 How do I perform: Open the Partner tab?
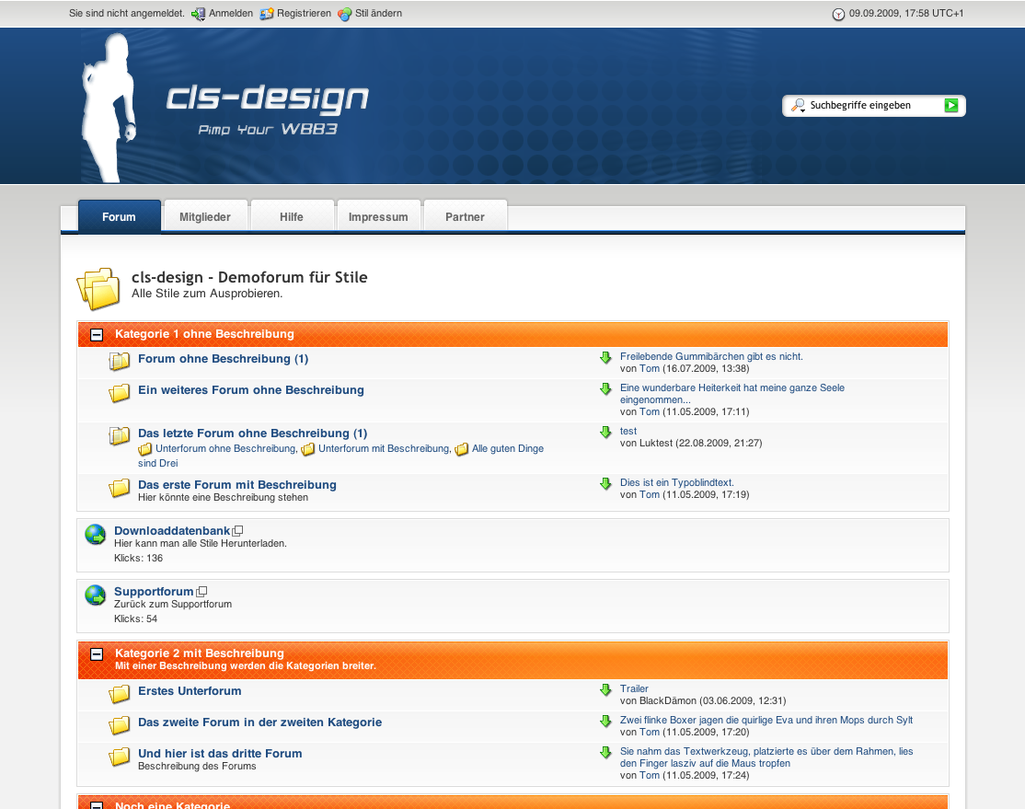(465, 217)
